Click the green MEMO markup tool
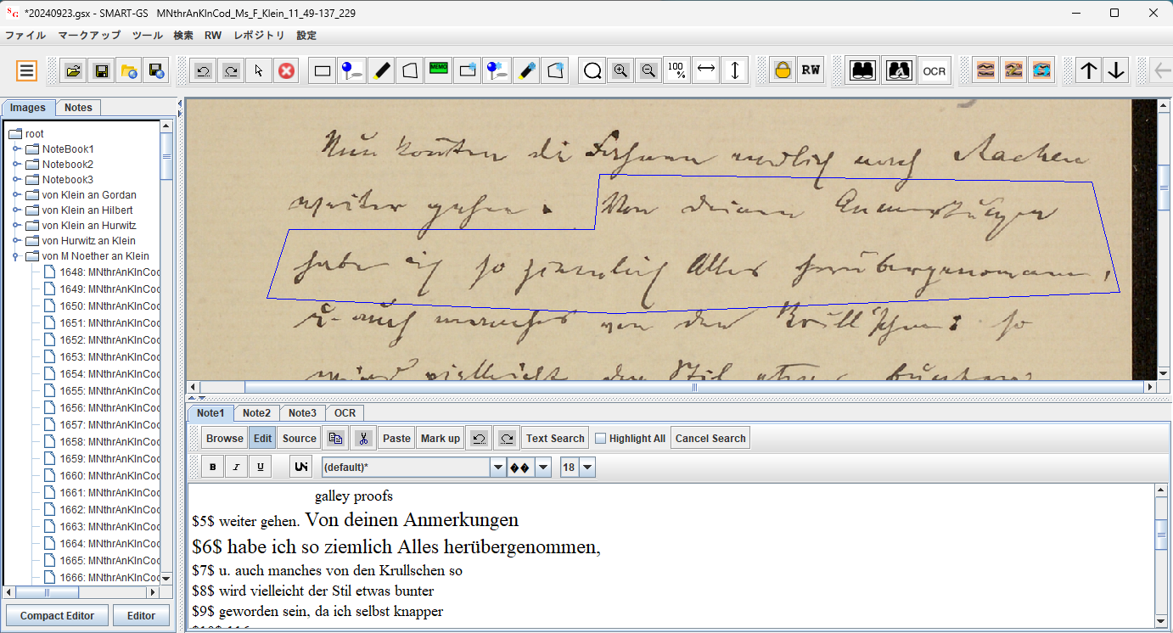1173x633 pixels. point(438,70)
